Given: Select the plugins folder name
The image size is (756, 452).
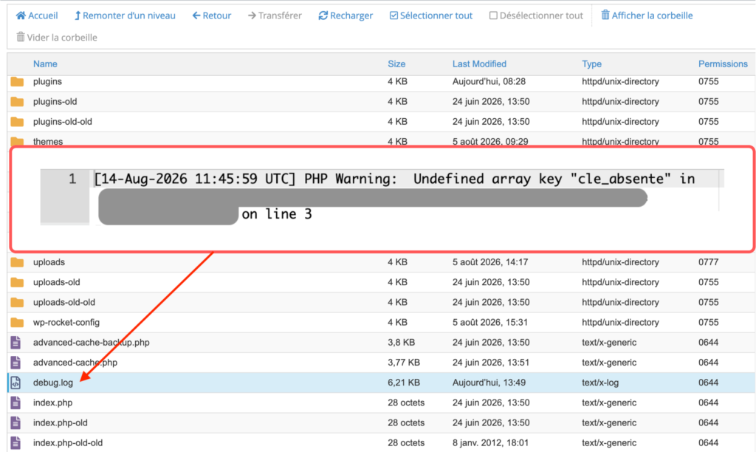Looking at the screenshot, I should point(47,81).
